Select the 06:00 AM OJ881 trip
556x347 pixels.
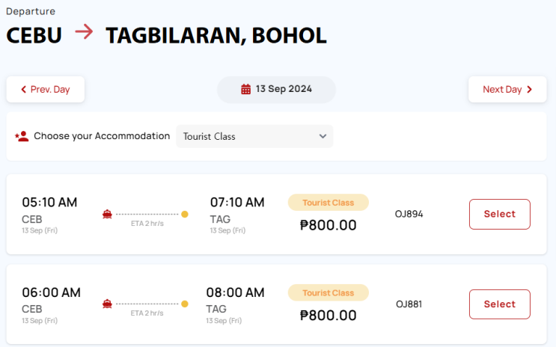499,304
